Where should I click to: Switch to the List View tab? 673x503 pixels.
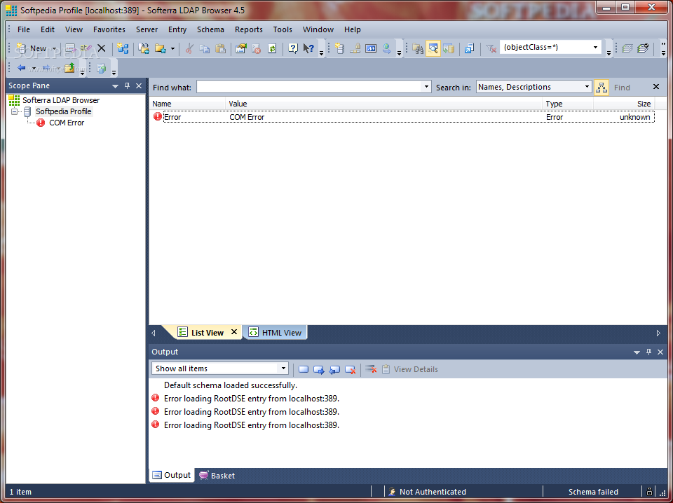[208, 332]
